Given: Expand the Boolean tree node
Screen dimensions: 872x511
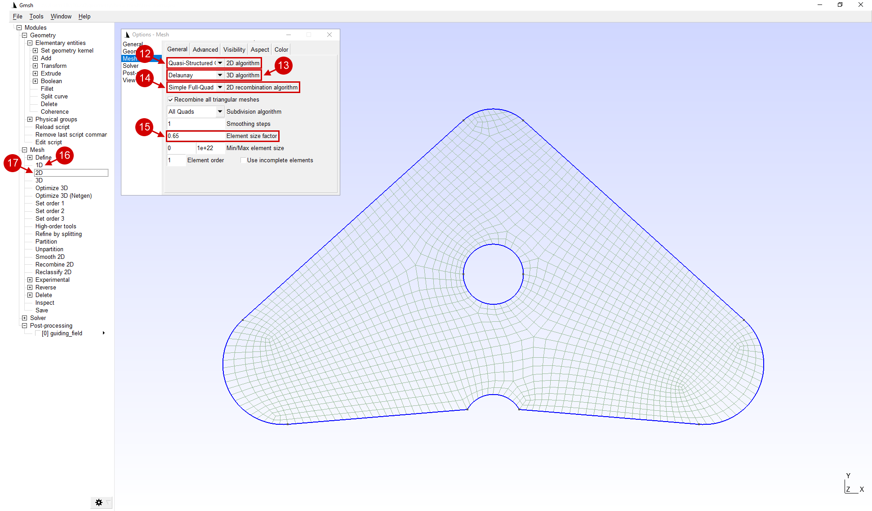Looking at the screenshot, I should click(x=36, y=81).
